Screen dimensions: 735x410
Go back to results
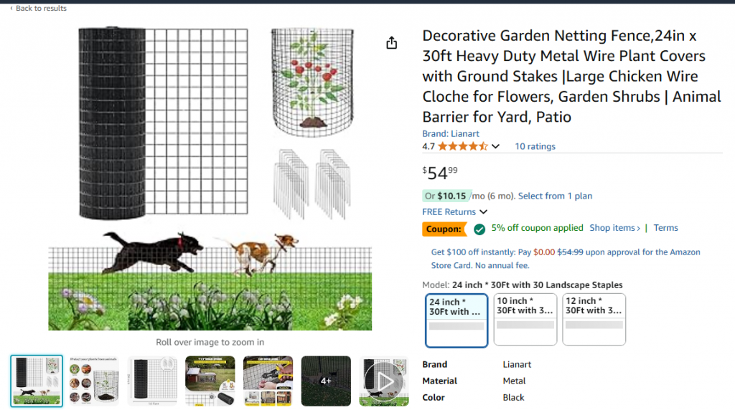(x=41, y=9)
